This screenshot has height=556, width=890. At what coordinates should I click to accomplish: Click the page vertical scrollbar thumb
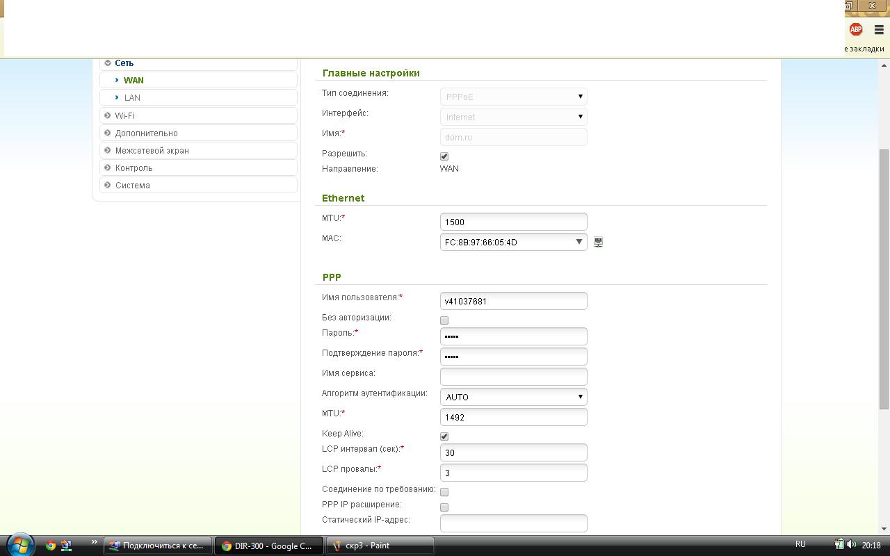click(884, 278)
